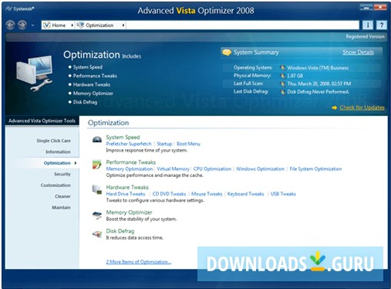The width and height of the screenshot is (391, 289).
Task: Select Optimization breadcrumb item
Action: tap(96, 25)
